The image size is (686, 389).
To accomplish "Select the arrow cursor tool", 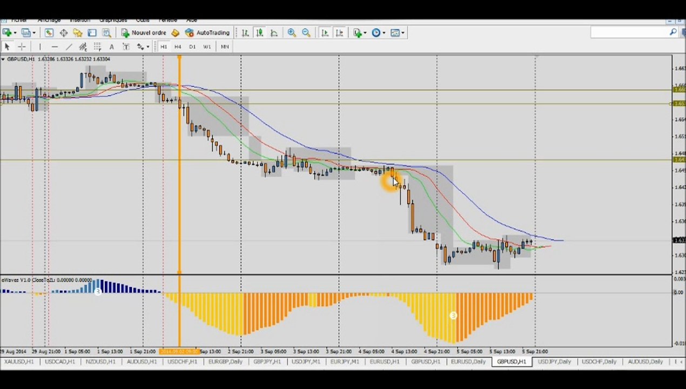I will (7, 47).
